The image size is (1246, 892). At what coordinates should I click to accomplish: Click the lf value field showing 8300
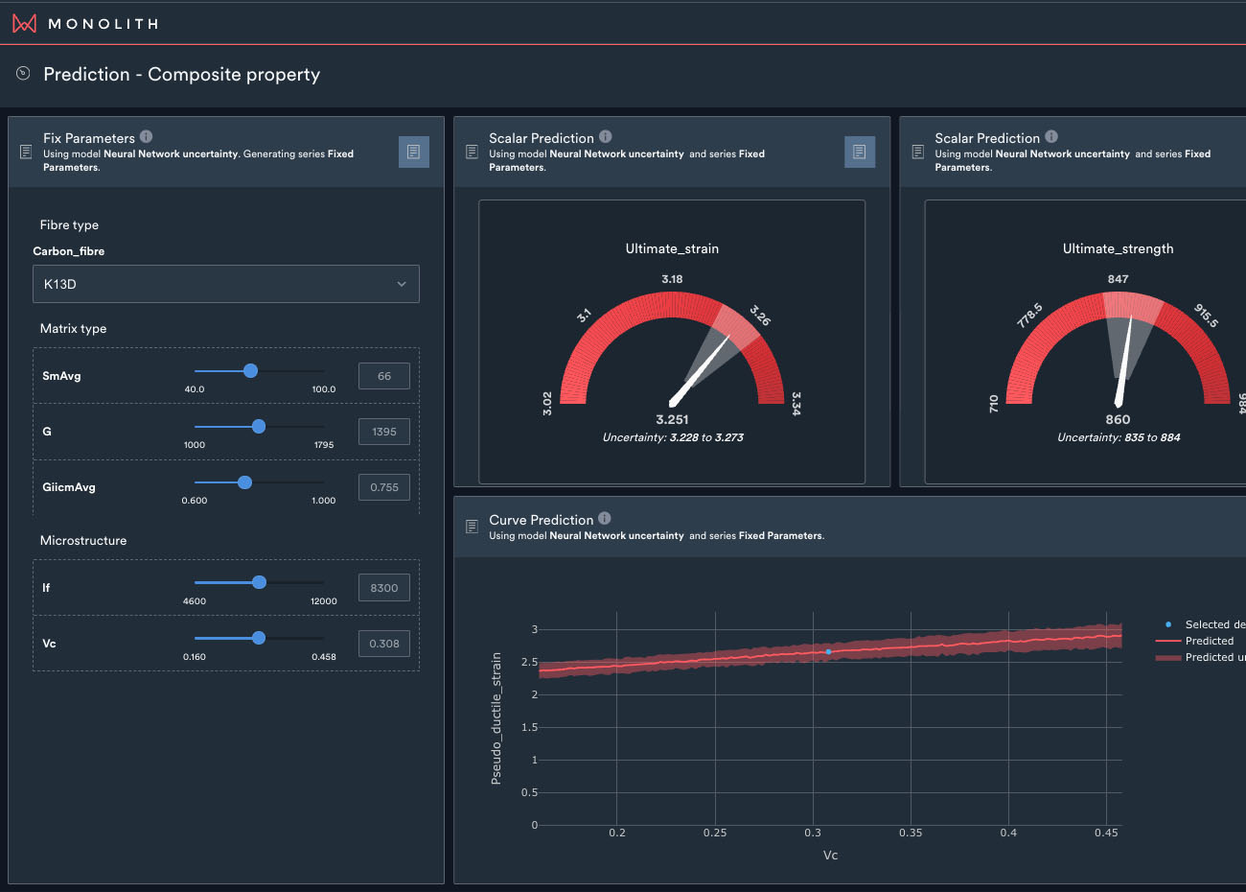(384, 588)
